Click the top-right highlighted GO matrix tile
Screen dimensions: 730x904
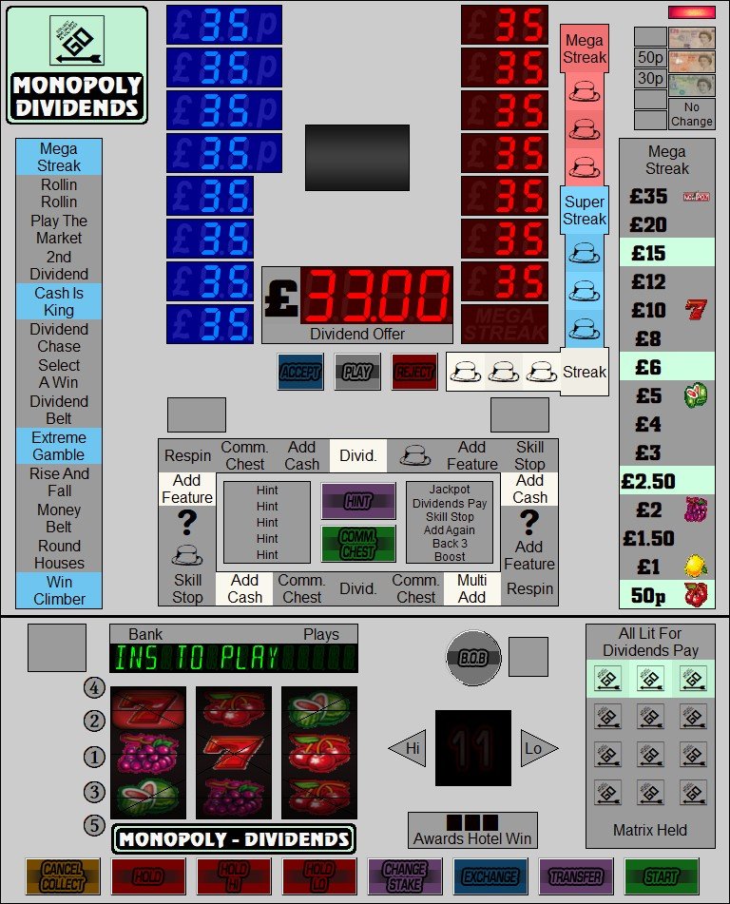tap(693, 679)
